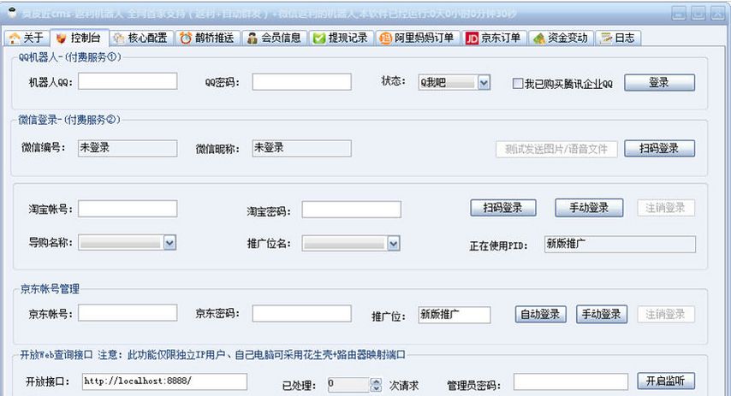Focus the 机器人QQ input field
Screen dimensions: 731x396
click(x=128, y=81)
